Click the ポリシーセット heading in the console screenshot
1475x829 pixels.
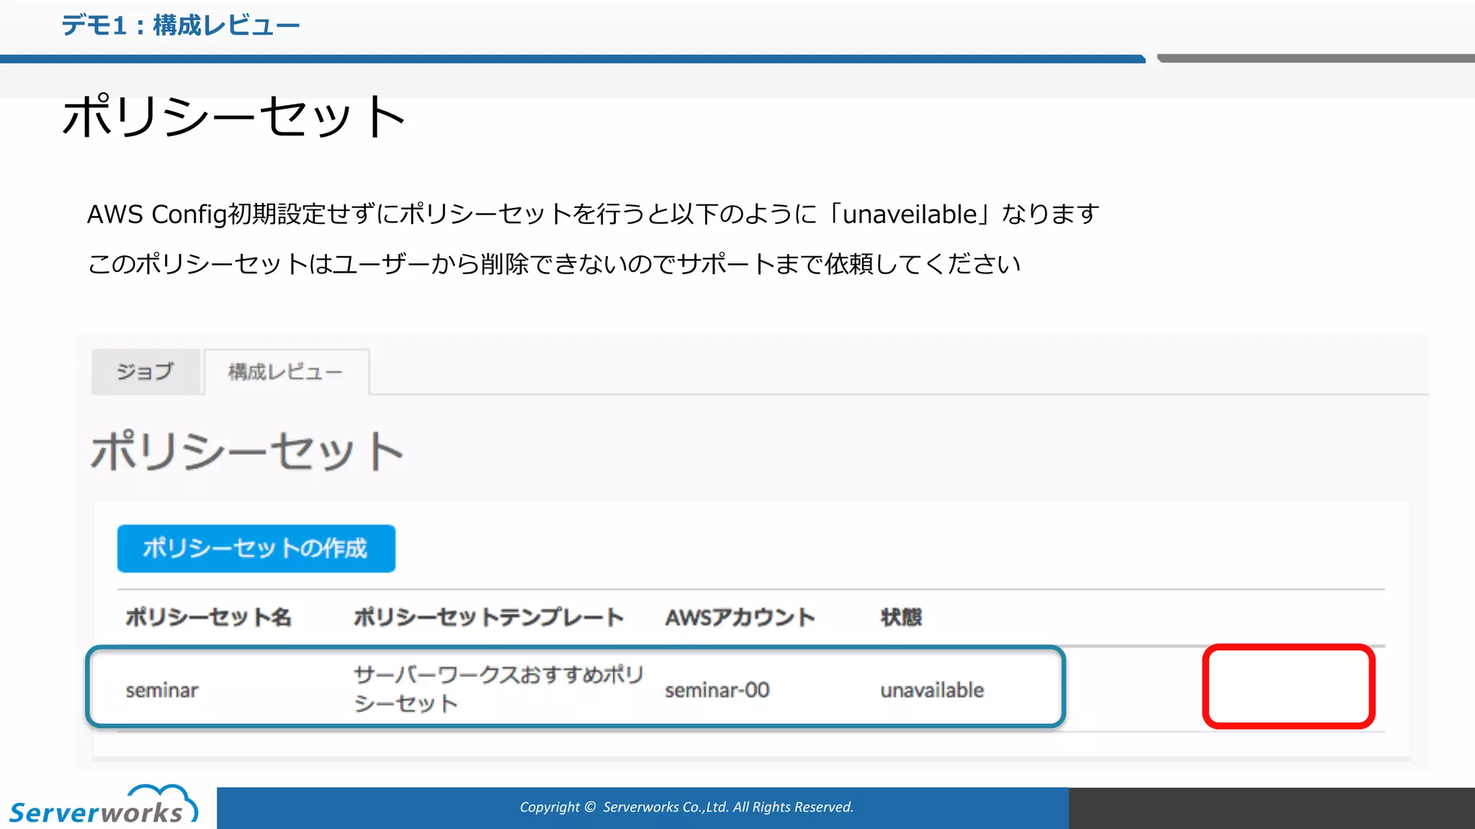[x=247, y=451]
